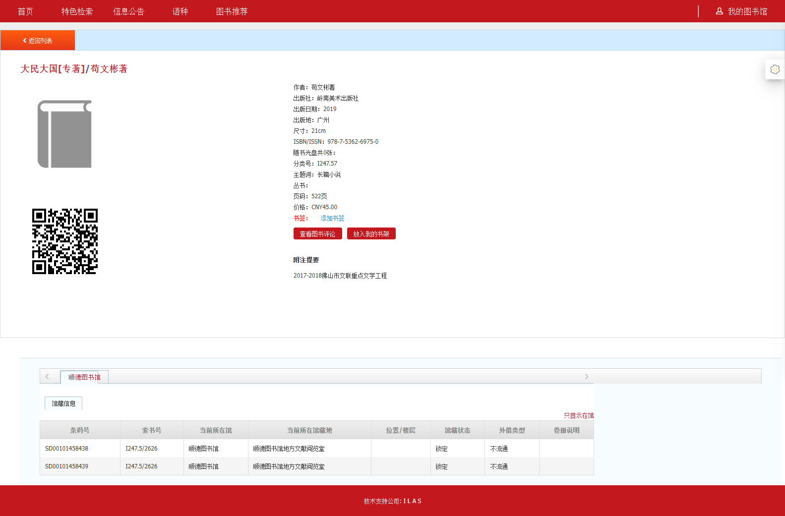This screenshot has height=516, width=785.
Task: Open 我的图书馆 account link
Action: click(x=747, y=11)
